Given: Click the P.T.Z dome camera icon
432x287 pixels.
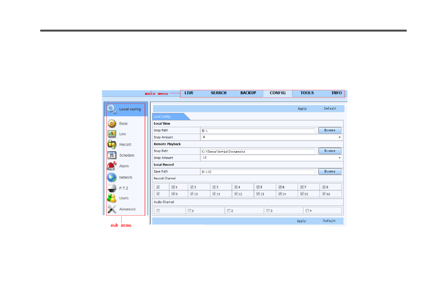Looking at the screenshot, I should (x=112, y=188).
